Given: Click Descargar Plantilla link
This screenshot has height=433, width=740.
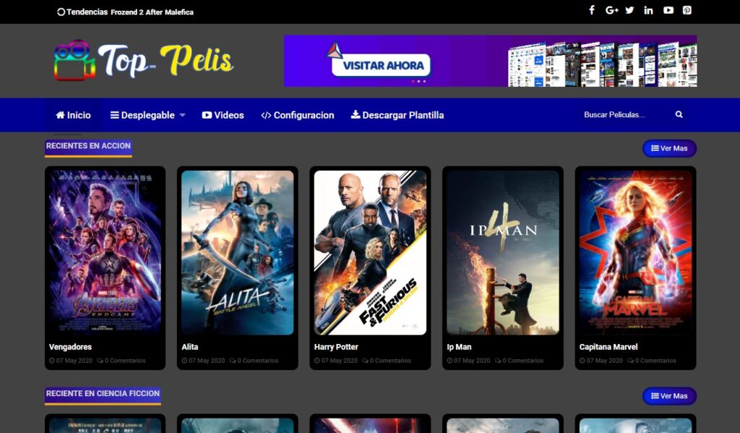Looking at the screenshot, I should [397, 115].
